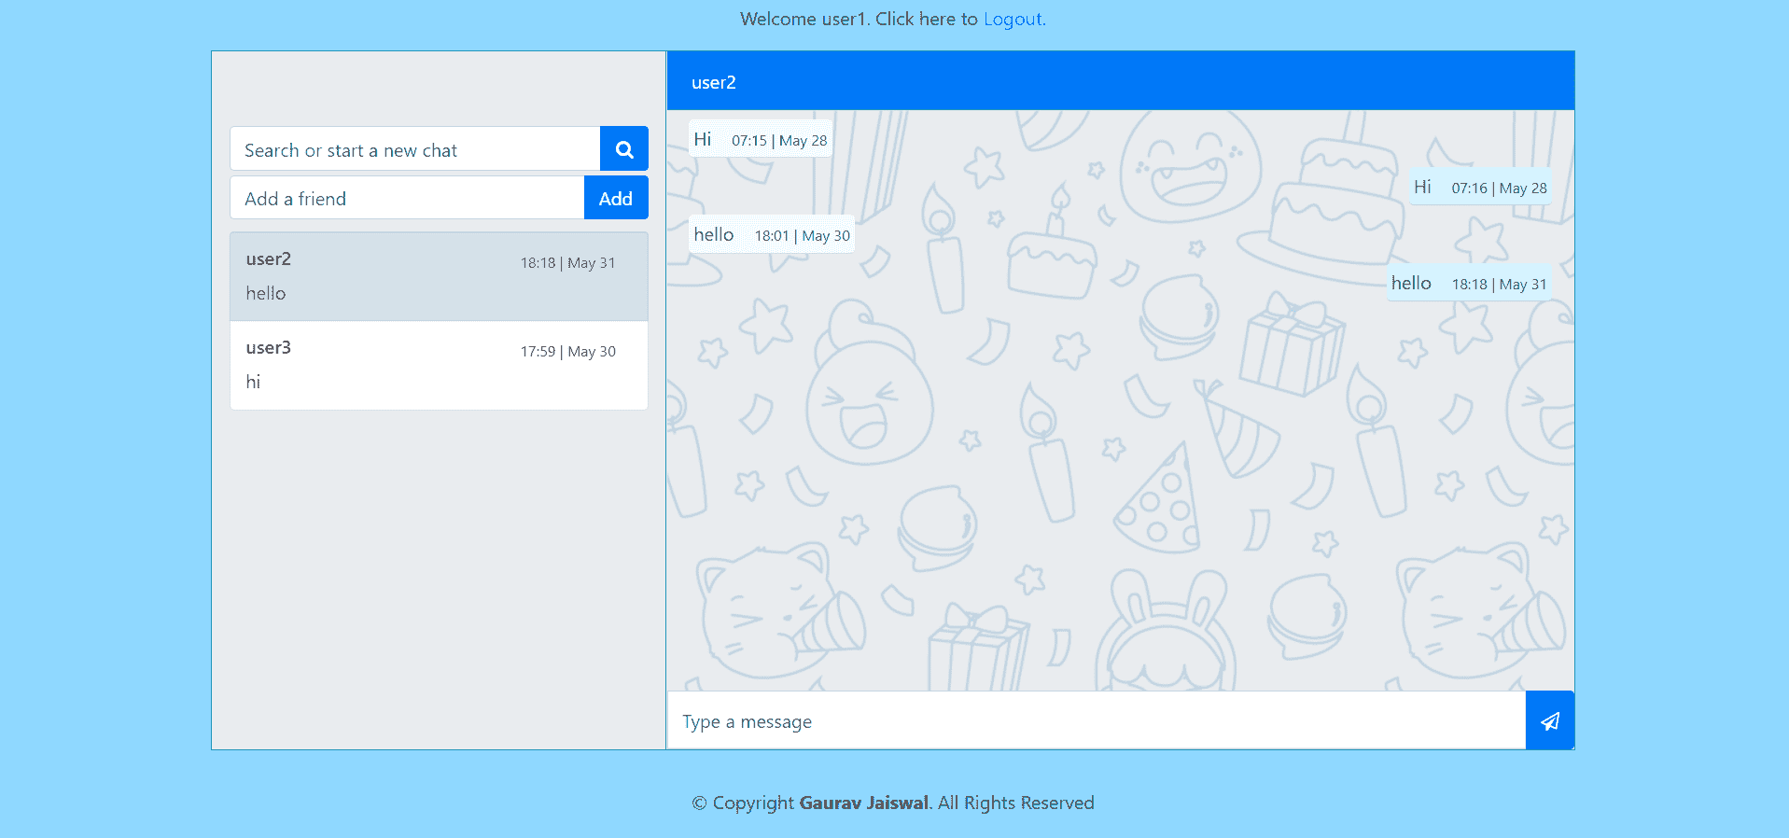Focus the 'Search or start a new chat' field
The width and height of the screenshot is (1789, 838).
click(415, 149)
